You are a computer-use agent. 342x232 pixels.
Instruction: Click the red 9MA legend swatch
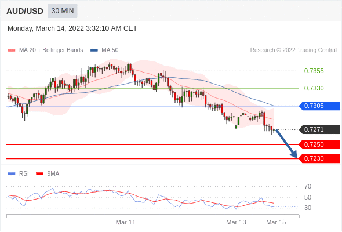click(39, 174)
